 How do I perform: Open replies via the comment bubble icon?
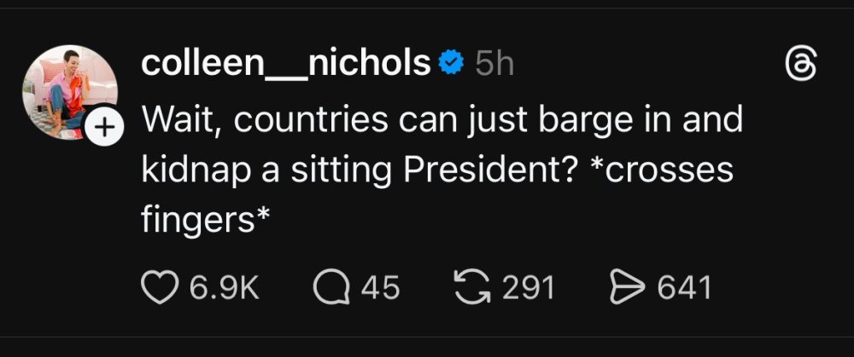pos(332,286)
